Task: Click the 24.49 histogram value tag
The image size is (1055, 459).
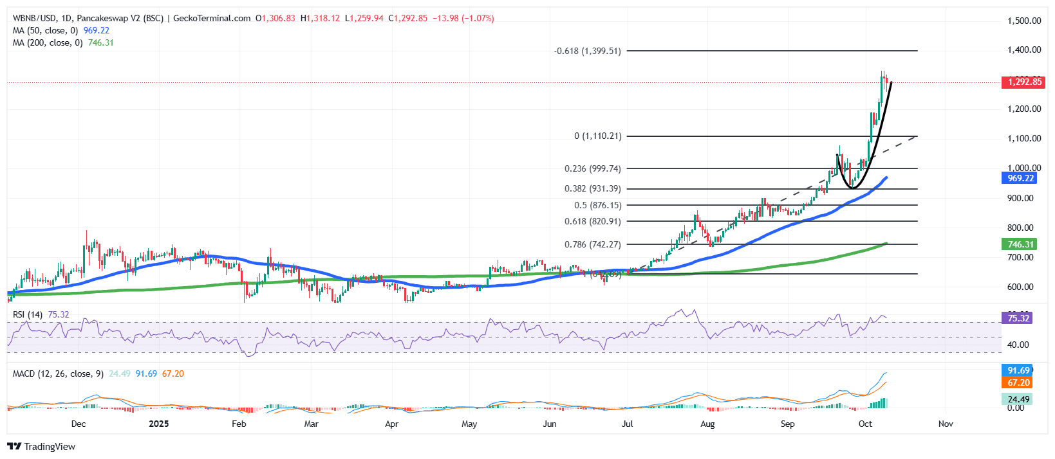Action: [x=1017, y=399]
